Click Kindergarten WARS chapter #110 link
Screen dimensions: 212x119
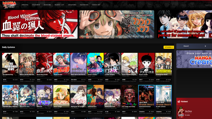pos(158,80)
